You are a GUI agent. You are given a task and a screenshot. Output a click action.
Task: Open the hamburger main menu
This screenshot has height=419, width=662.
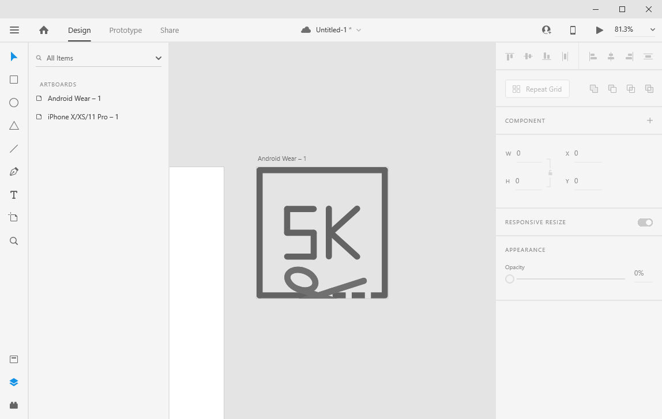pos(14,30)
